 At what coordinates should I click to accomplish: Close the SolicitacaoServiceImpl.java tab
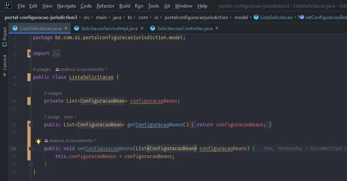tap(142, 28)
